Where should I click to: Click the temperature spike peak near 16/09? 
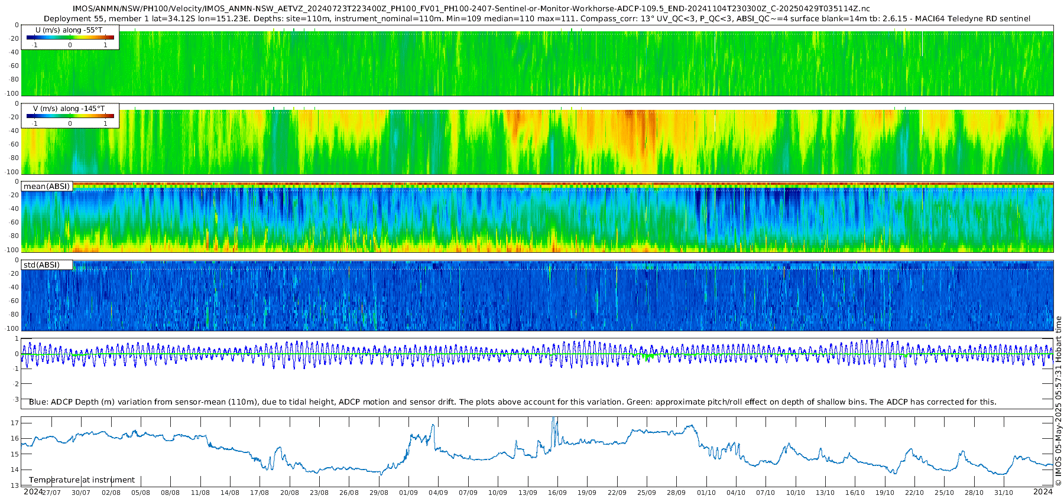click(554, 419)
